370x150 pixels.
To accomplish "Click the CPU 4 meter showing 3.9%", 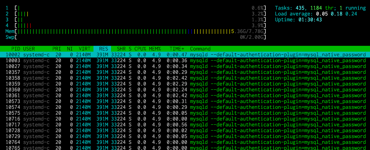I will pyautogui.click(x=136, y=25).
